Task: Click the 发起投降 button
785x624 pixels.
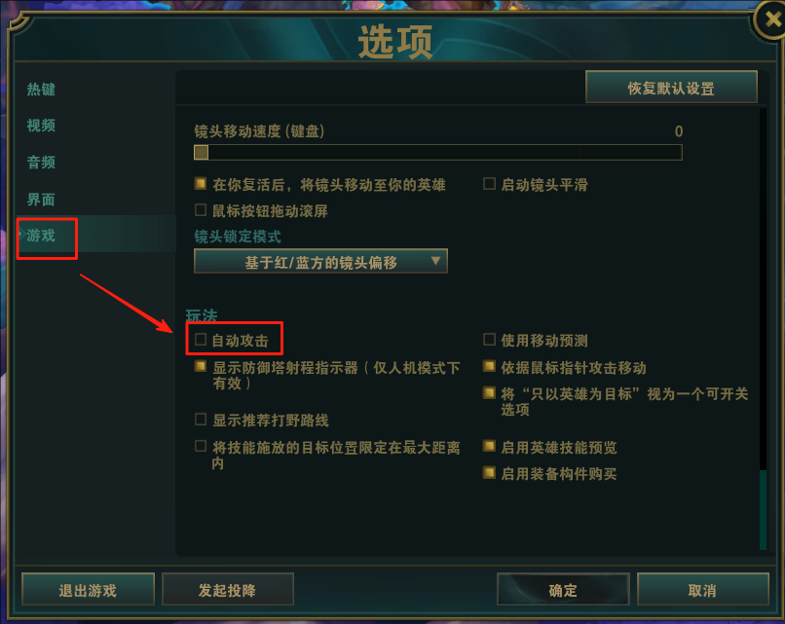Action: pyautogui.click(x=227, y=590)
